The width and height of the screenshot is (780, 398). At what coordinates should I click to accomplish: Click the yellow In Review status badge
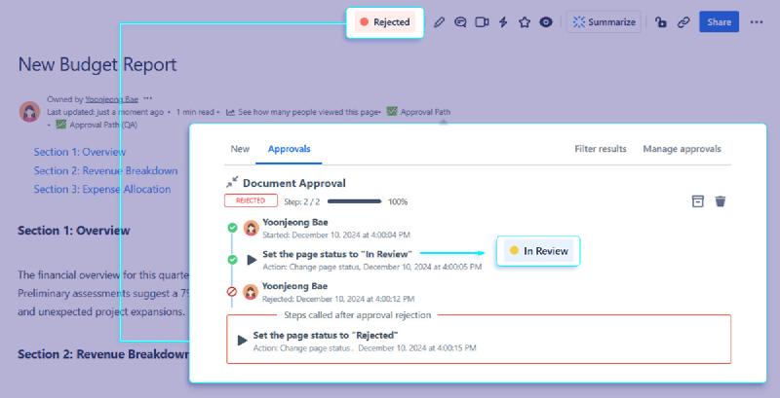click(x=538, y=251)
